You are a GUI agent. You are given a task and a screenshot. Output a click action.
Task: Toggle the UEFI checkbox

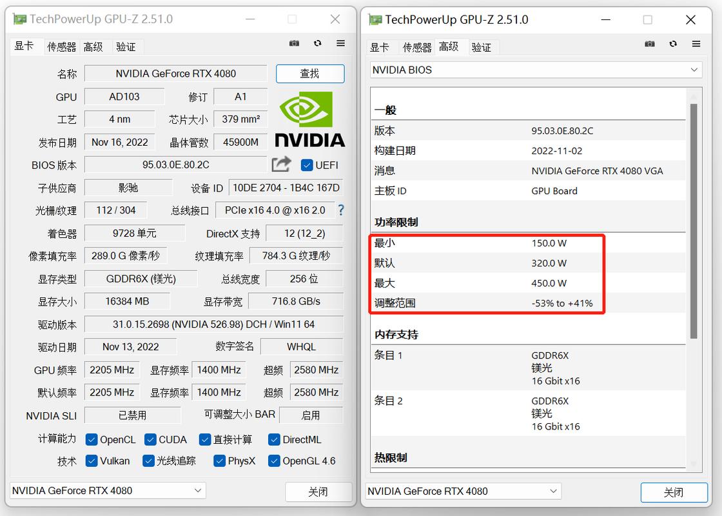307,165
